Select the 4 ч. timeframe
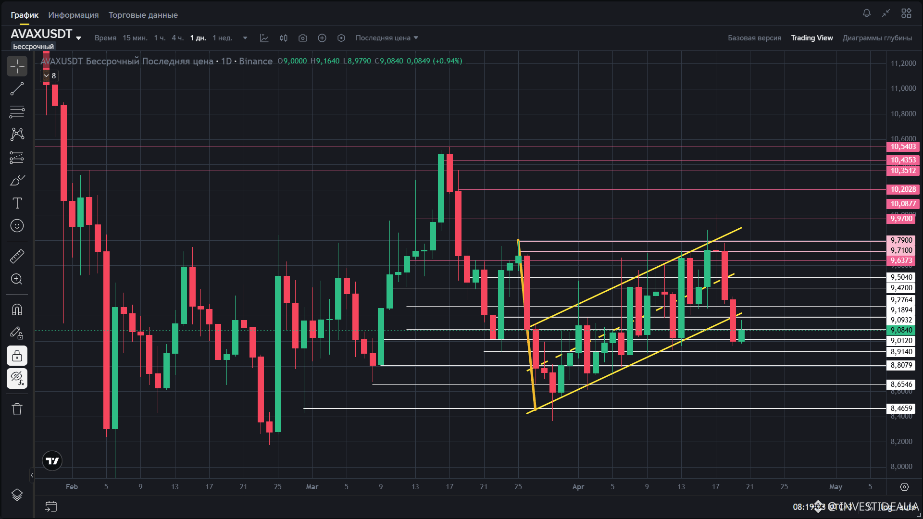This screenshot has height=519, width=923. pos(177,38)
